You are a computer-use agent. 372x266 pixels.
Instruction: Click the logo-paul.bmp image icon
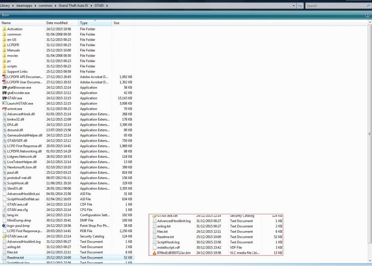4,226
